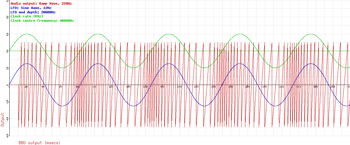Viewport: 350px width, 145px height.
Task: Click the x-axis tick label 300
Action: pos(265,87)
